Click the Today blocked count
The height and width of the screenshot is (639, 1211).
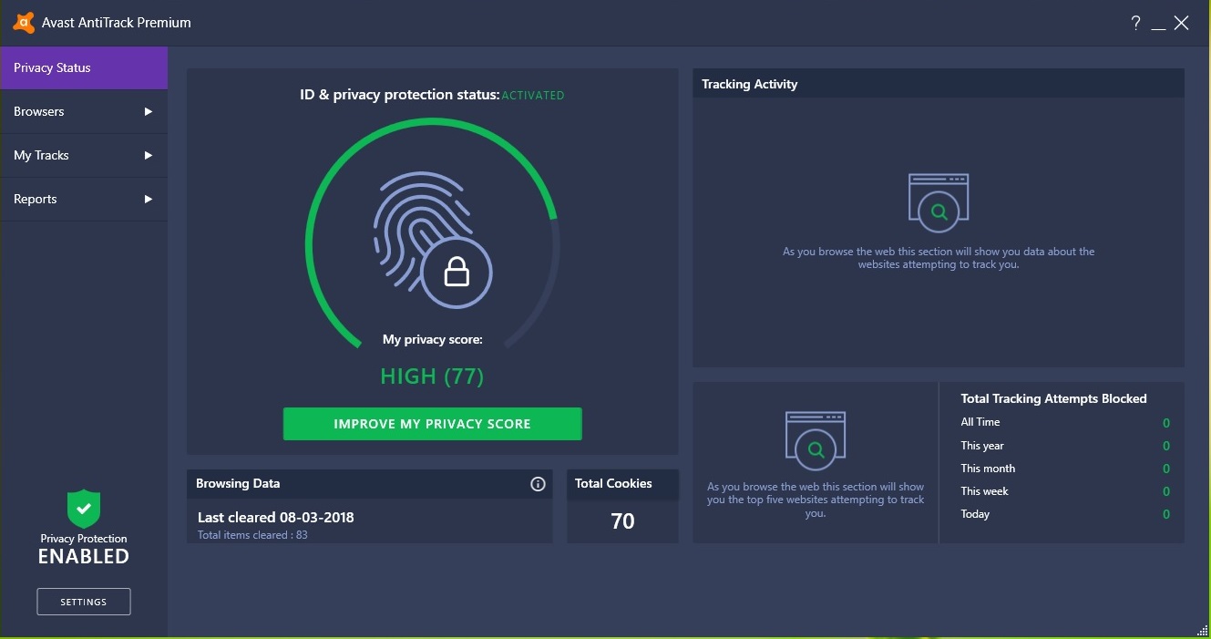[1166, 514]
